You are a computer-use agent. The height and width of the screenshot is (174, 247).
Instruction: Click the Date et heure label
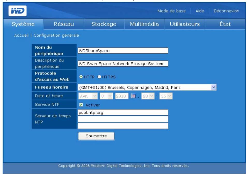[x=49, y=96]
